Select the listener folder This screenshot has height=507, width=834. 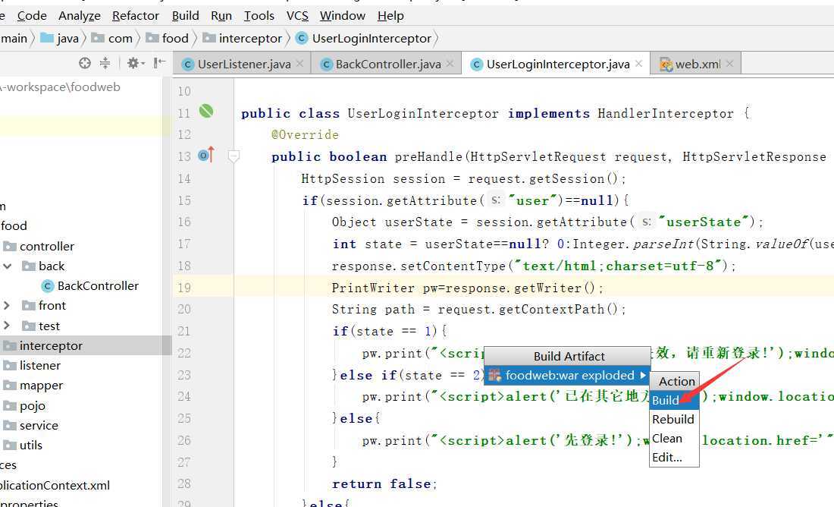(32, 365)
